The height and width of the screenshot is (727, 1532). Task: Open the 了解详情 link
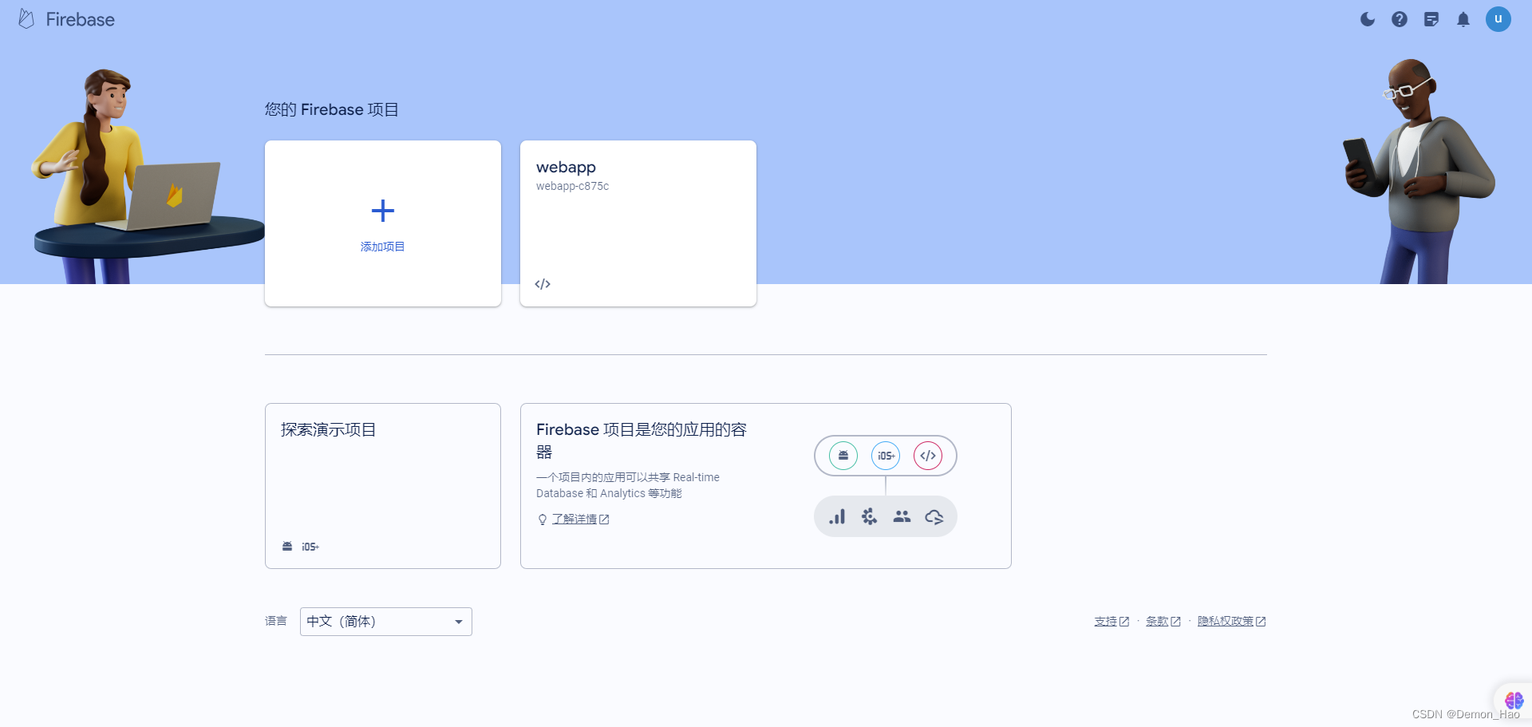click(580, 519)
